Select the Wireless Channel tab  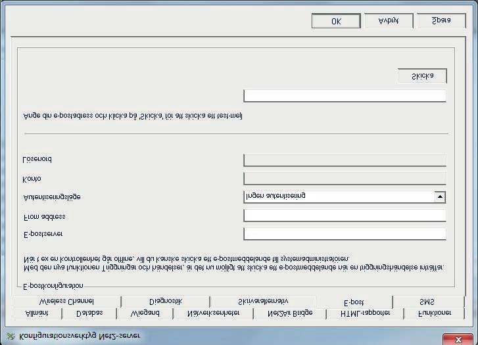(66, 302)
